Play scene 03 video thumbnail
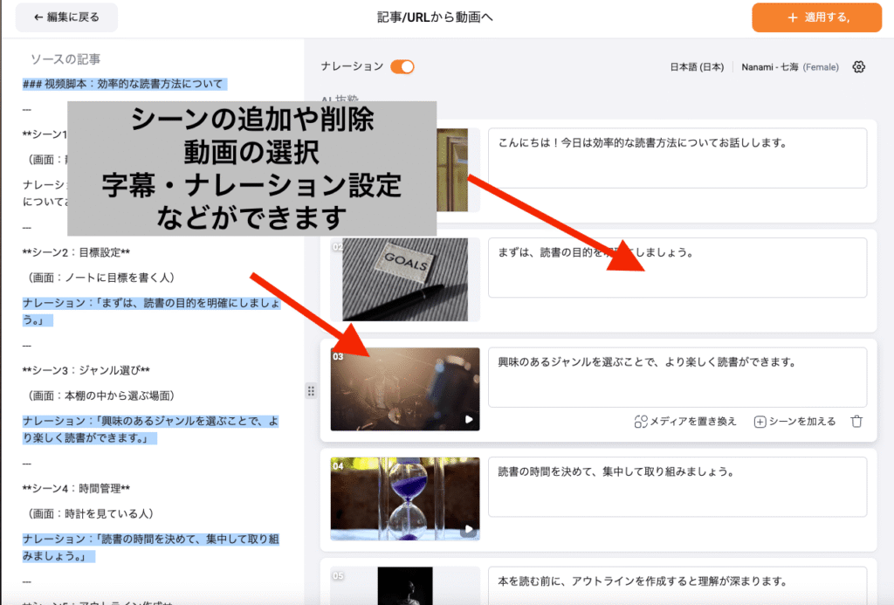 469,419
